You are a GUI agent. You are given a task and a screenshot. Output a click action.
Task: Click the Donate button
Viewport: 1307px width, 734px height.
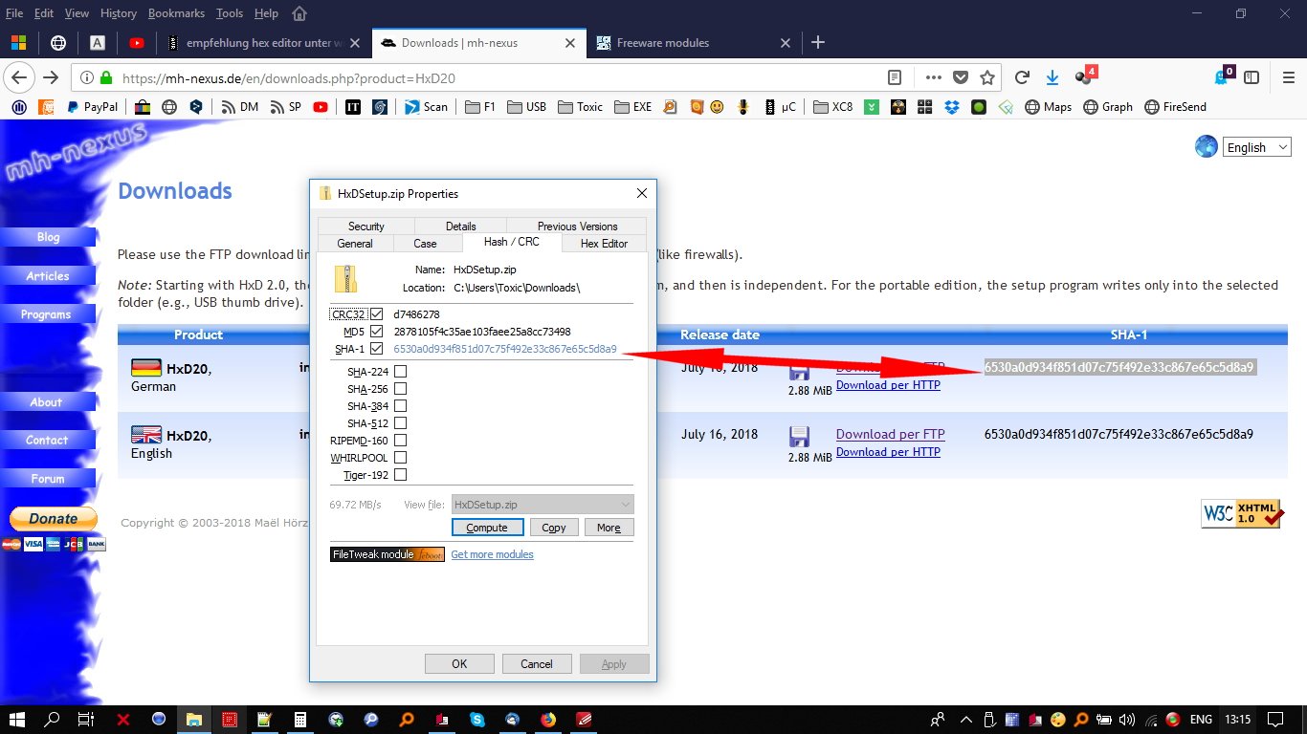(x=54, y=519)
